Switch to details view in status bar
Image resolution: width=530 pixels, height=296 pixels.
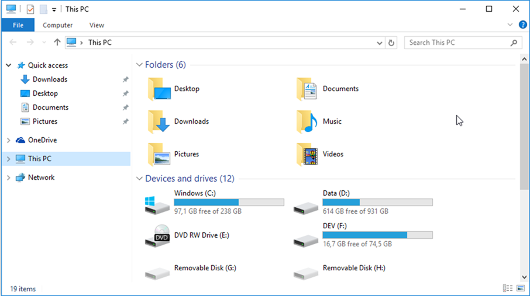pyautogui.click(x=507, y=288)
